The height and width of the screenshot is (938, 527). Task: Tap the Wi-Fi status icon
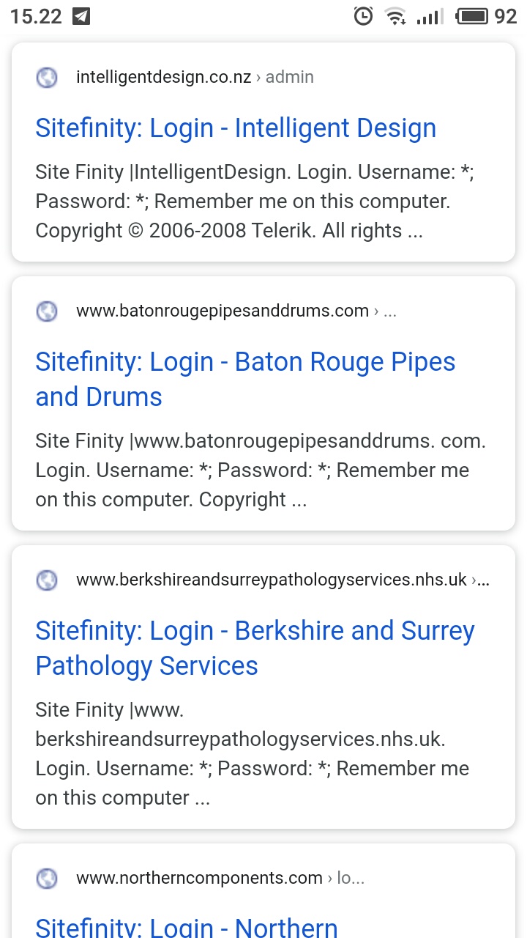[396, 16]
